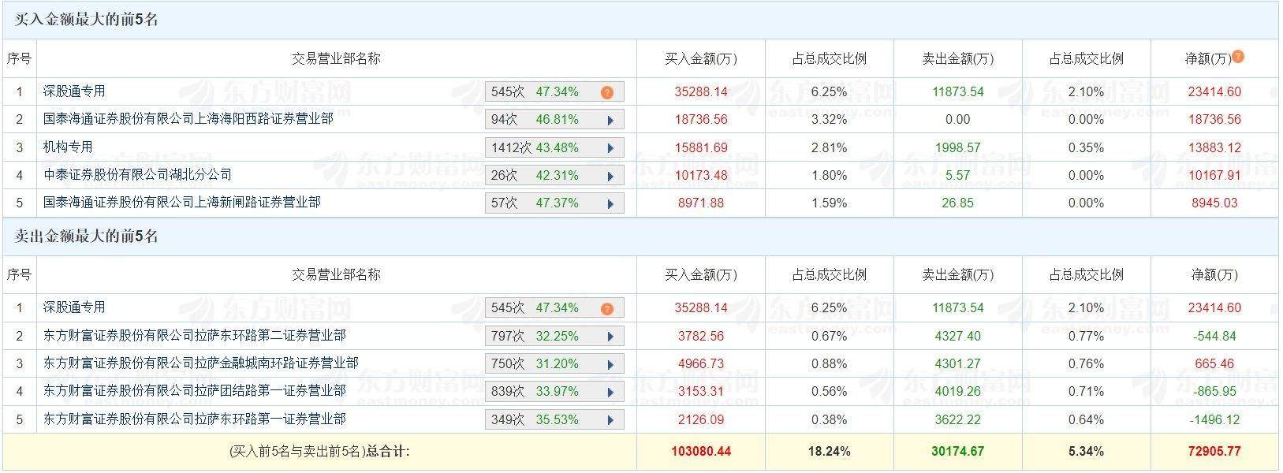Open 国泰海通证券上海新闸路证券营业部 link
This screenshot has width=1283, height=473.
tap(182, 202)
